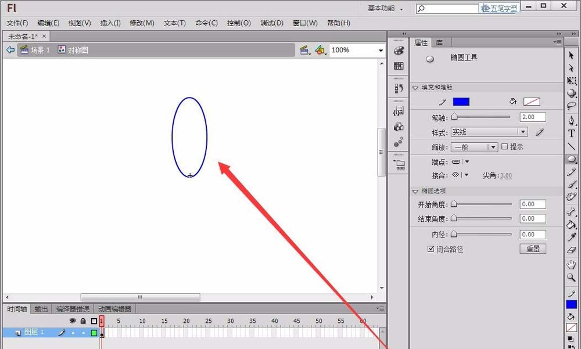Viewport: 581px width, 349px height.
Task: Open the 编译器错误 tab
Action: pos(73,308)
